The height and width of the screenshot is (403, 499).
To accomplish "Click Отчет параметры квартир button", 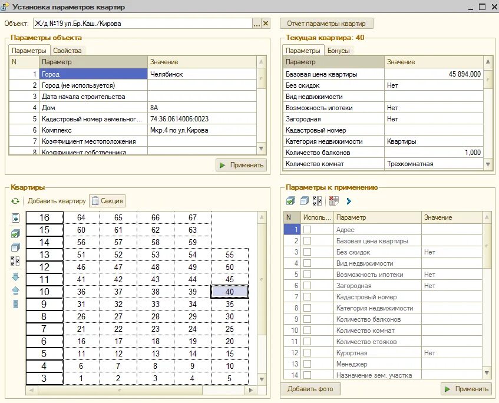I will [326, 23].
